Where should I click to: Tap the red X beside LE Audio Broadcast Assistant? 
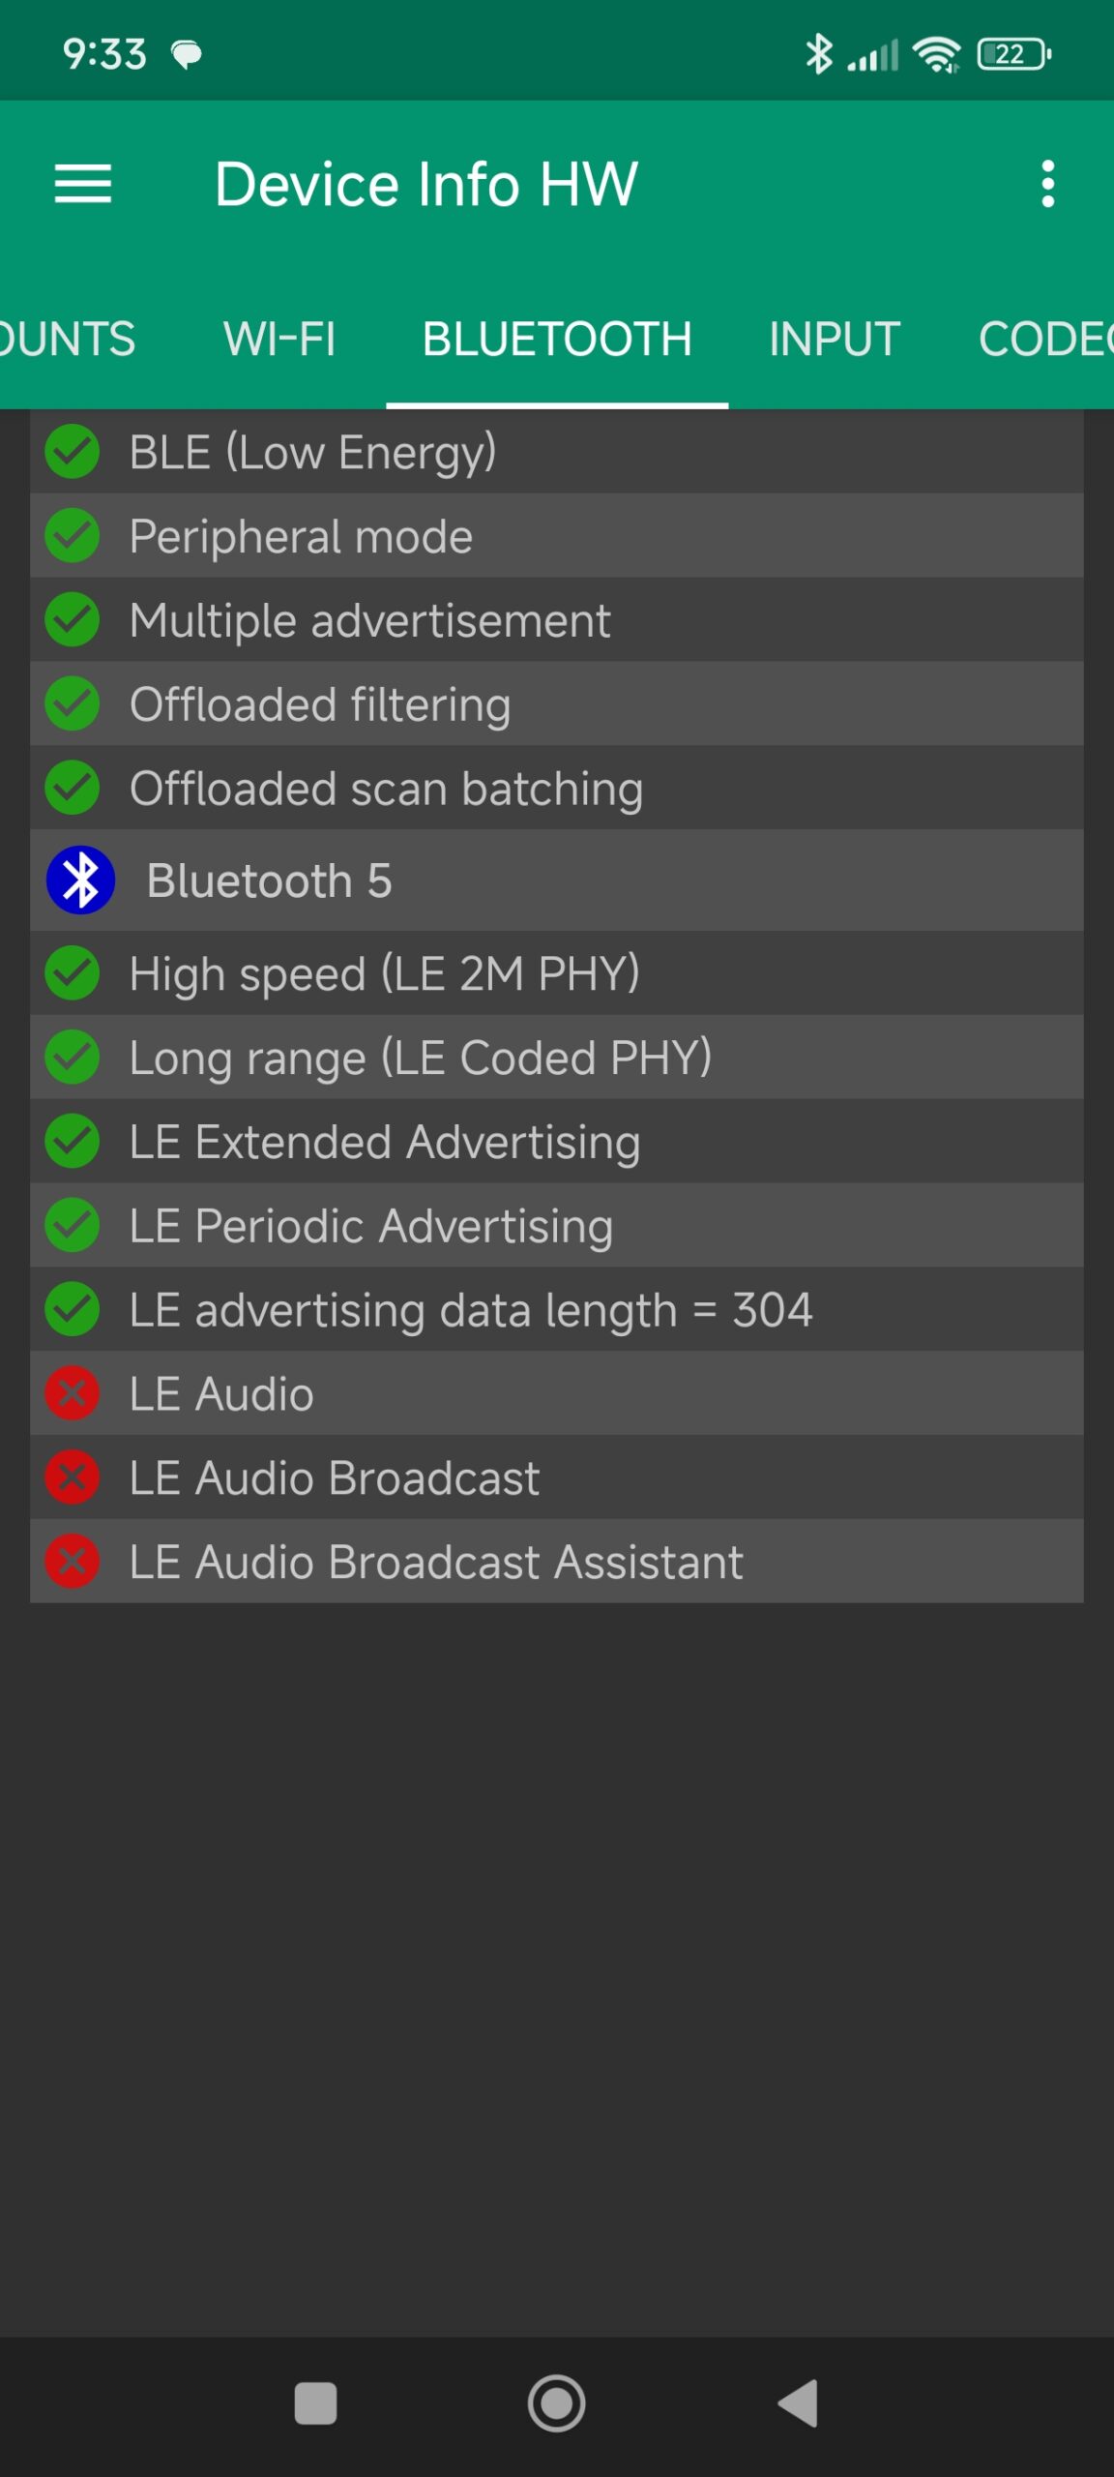tap(73, 1562)
